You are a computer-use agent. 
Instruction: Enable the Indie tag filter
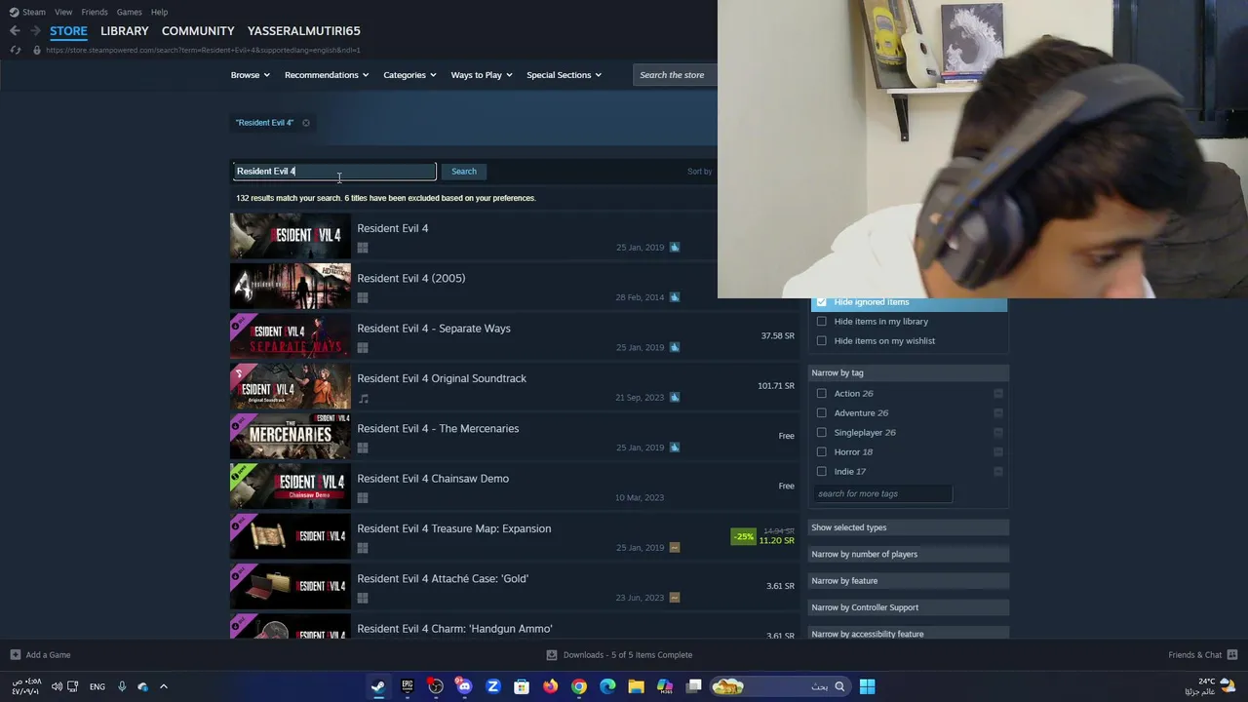821,472
